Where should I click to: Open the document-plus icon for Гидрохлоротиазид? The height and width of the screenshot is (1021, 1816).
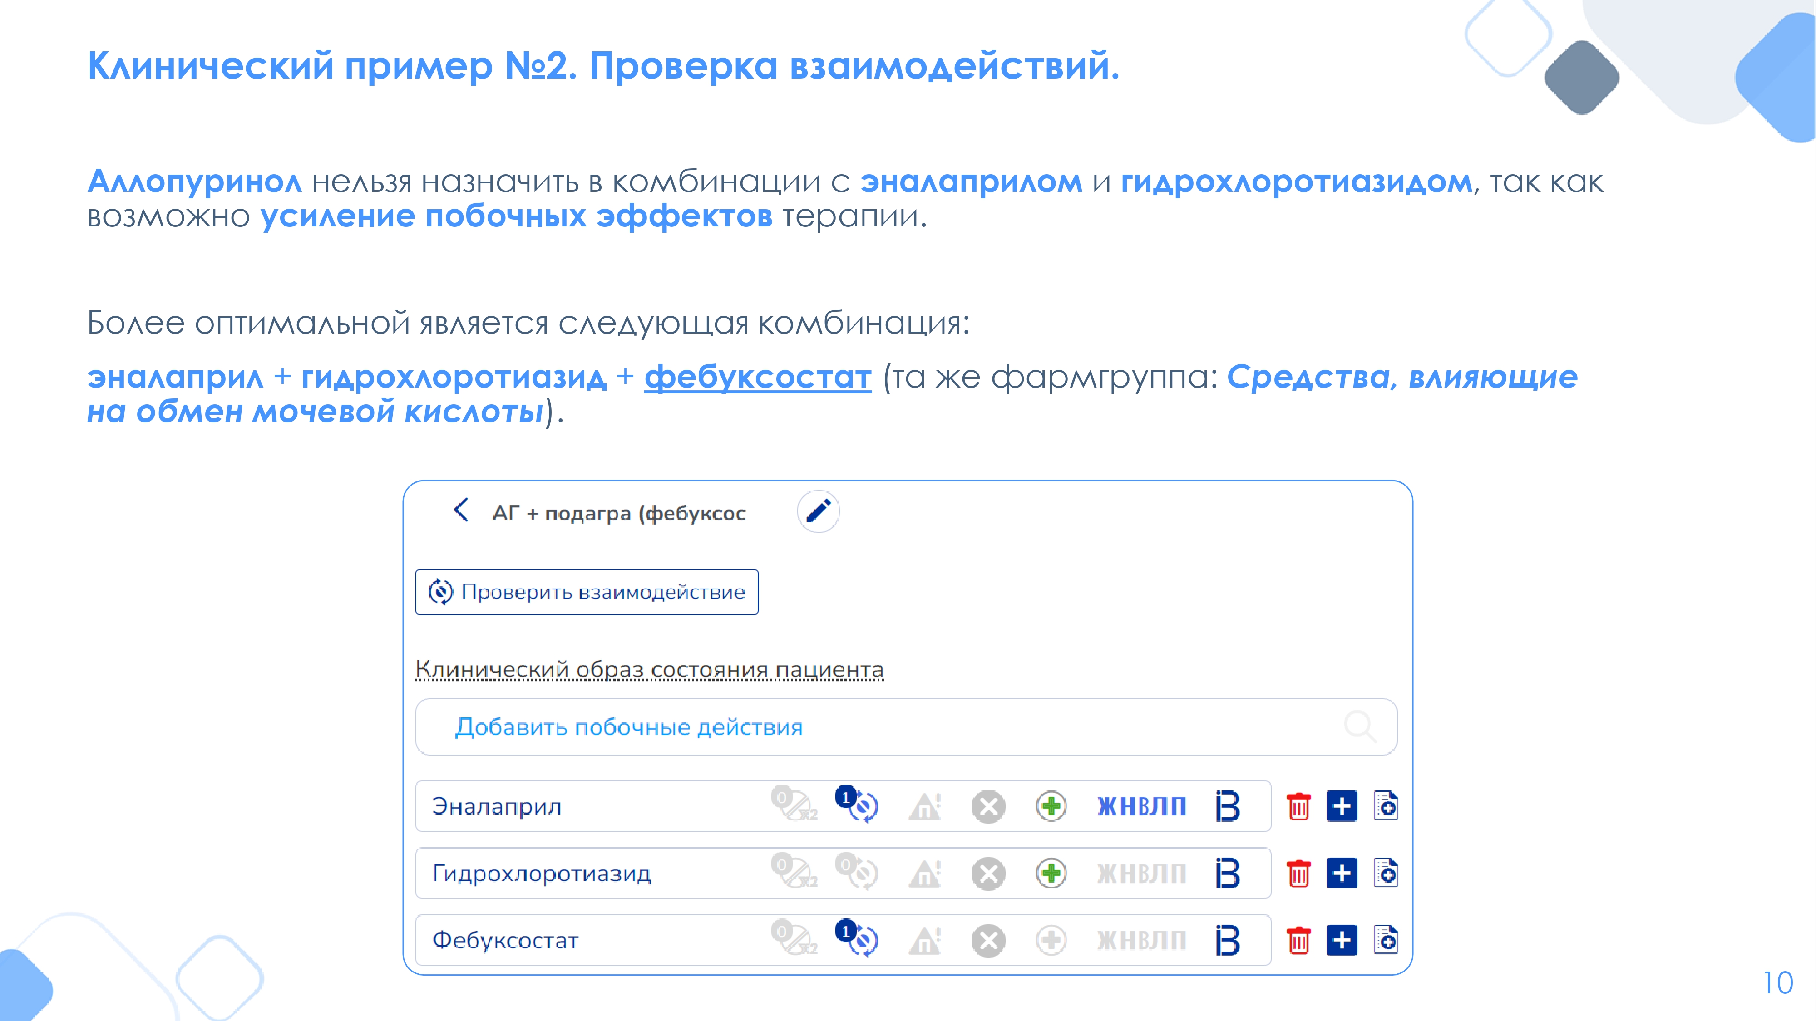point(1385,872)
